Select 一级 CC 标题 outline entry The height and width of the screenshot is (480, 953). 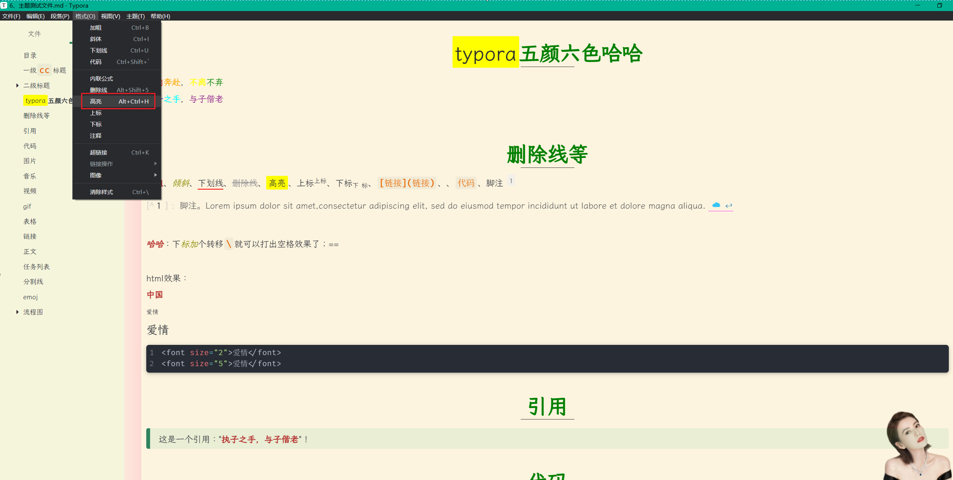pyautogui.click(x=45, y=70)
